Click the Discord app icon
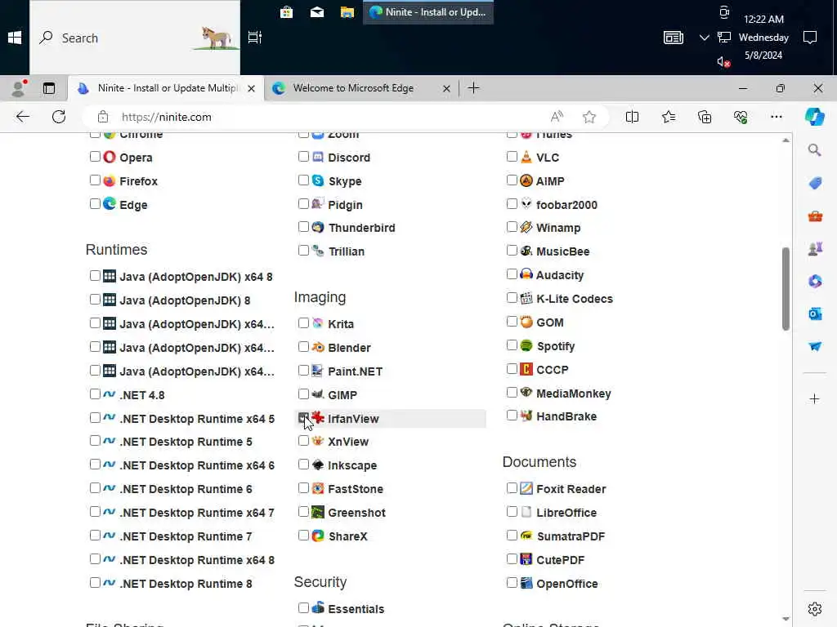837x627 pixels. pyautogui.click(x=318, y=157)
